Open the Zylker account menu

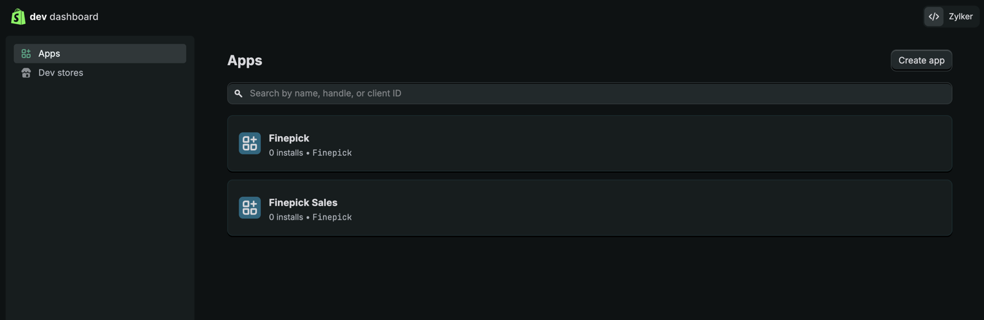pos(960,17)
